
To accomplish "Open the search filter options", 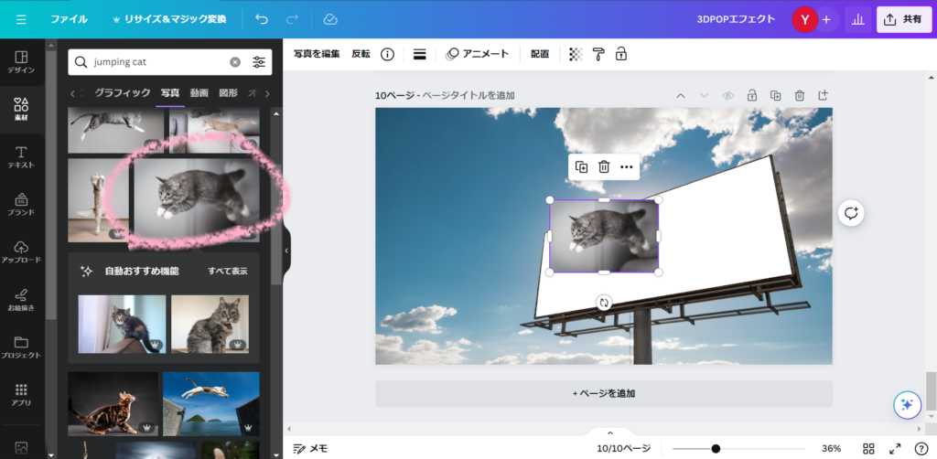I will pyautogui.click(x=259, y=62).
